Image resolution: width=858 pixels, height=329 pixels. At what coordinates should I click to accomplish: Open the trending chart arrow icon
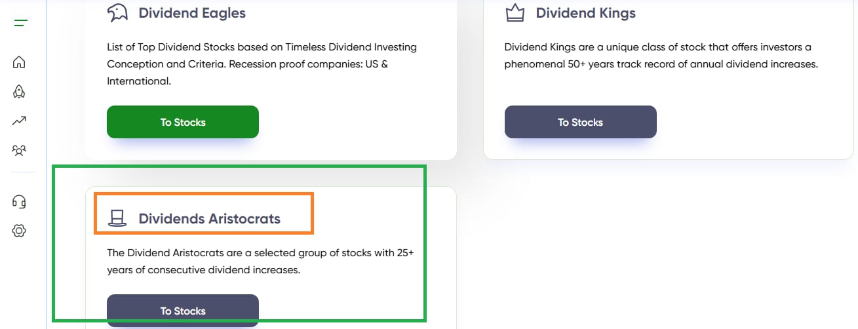pyautogui.click(x=19, y=121)
